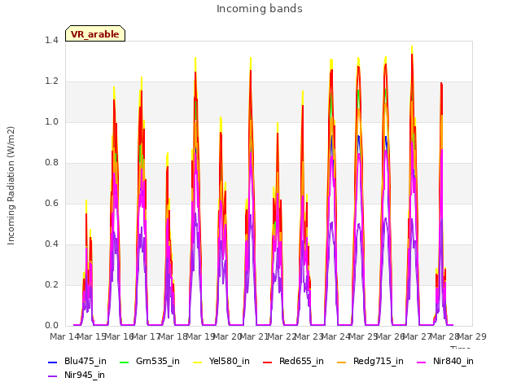Select the Red655_in legend label
Viewport: 521px width, 391px height.
tap(301, 362)
